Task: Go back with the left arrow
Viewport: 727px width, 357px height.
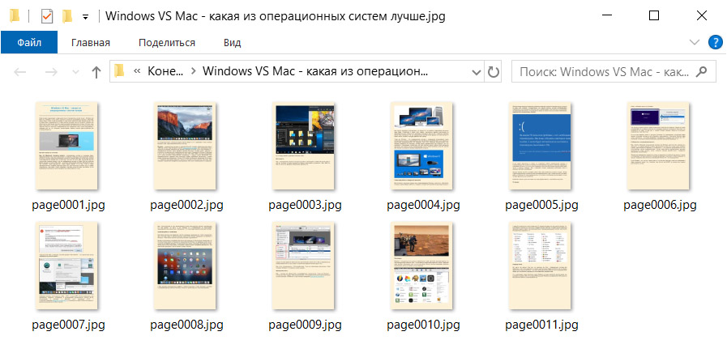Action: [19, 72]
